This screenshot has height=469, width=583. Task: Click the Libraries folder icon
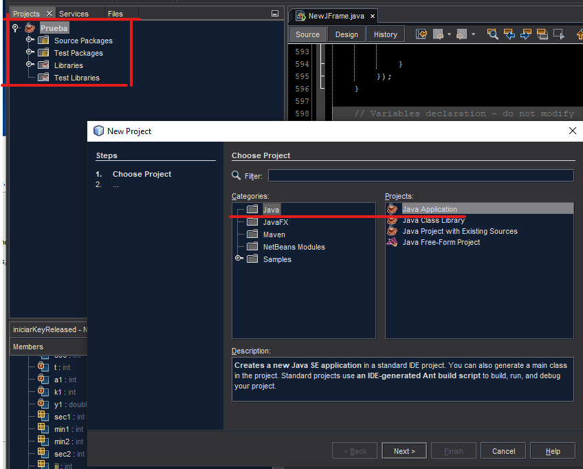43,65
